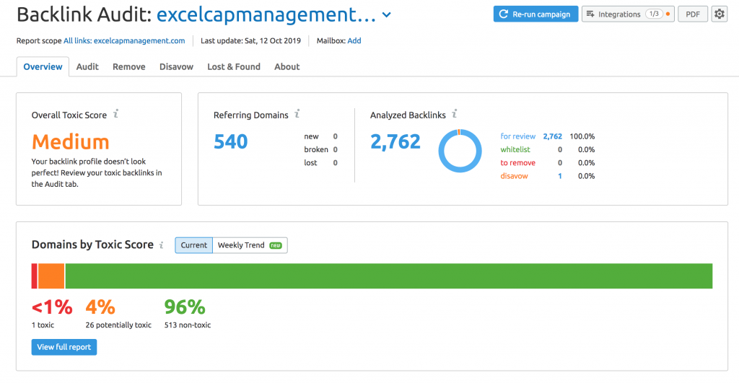Open the Audit tab
Image resolution: width=739 pixels, height=383 pixels.
(x=87, y=66)
